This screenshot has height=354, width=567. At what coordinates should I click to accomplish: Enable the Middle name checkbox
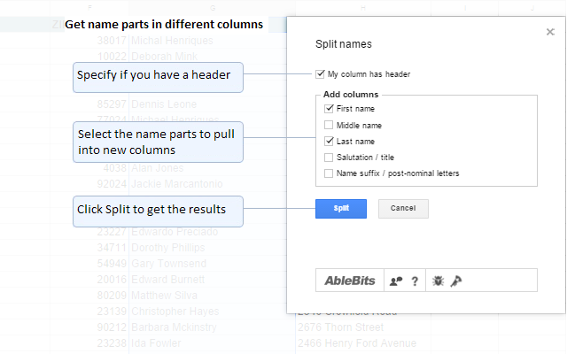tap(329, 125)
